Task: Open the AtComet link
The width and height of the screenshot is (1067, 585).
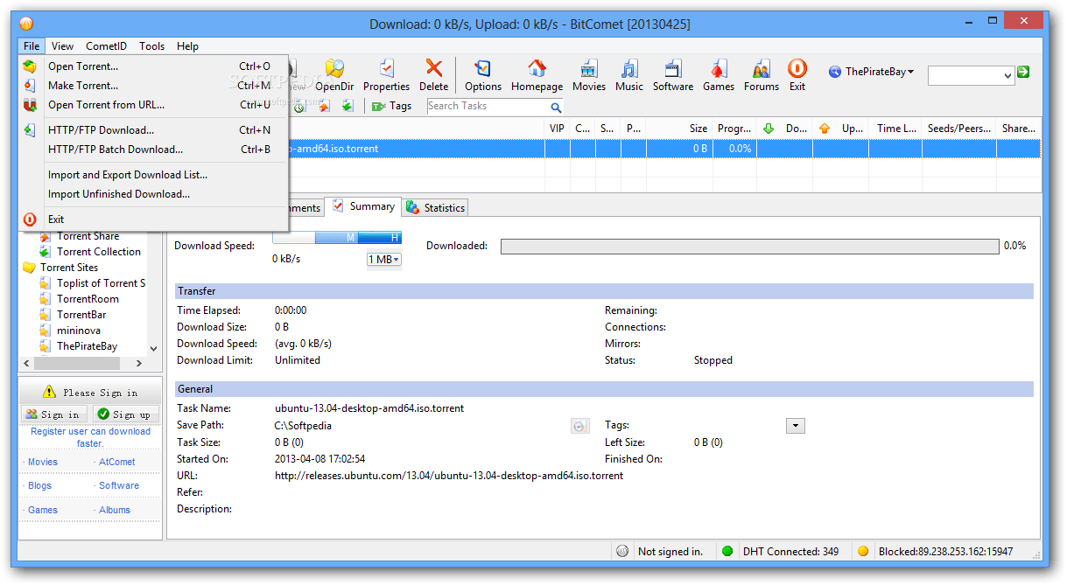Action: point(117,462)
